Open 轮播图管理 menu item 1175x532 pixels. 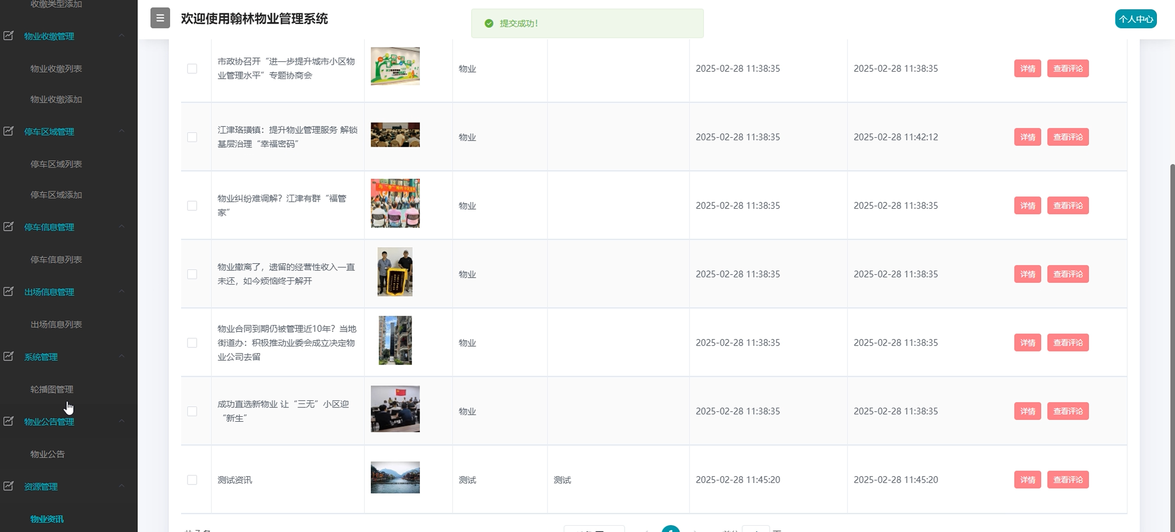coord(51,389)
